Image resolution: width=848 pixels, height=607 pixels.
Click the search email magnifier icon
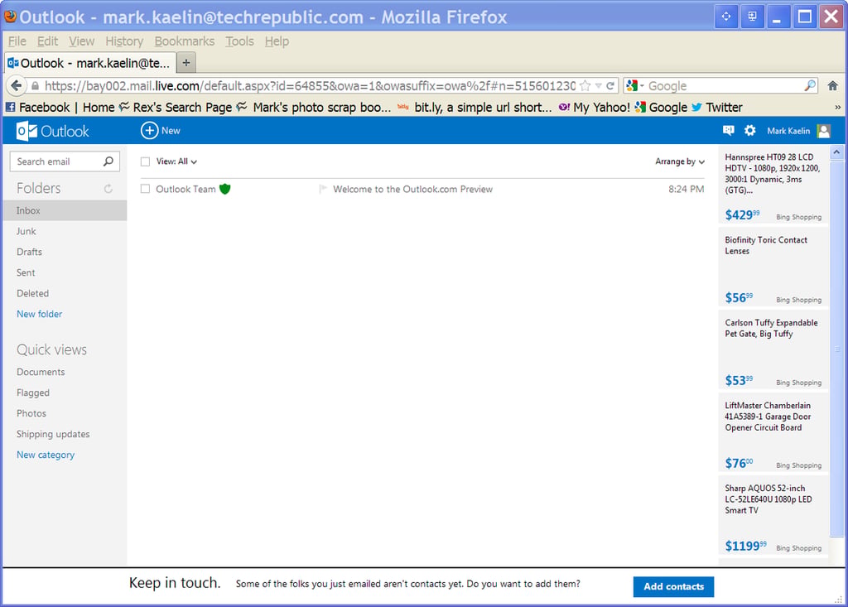pos(108,161)
